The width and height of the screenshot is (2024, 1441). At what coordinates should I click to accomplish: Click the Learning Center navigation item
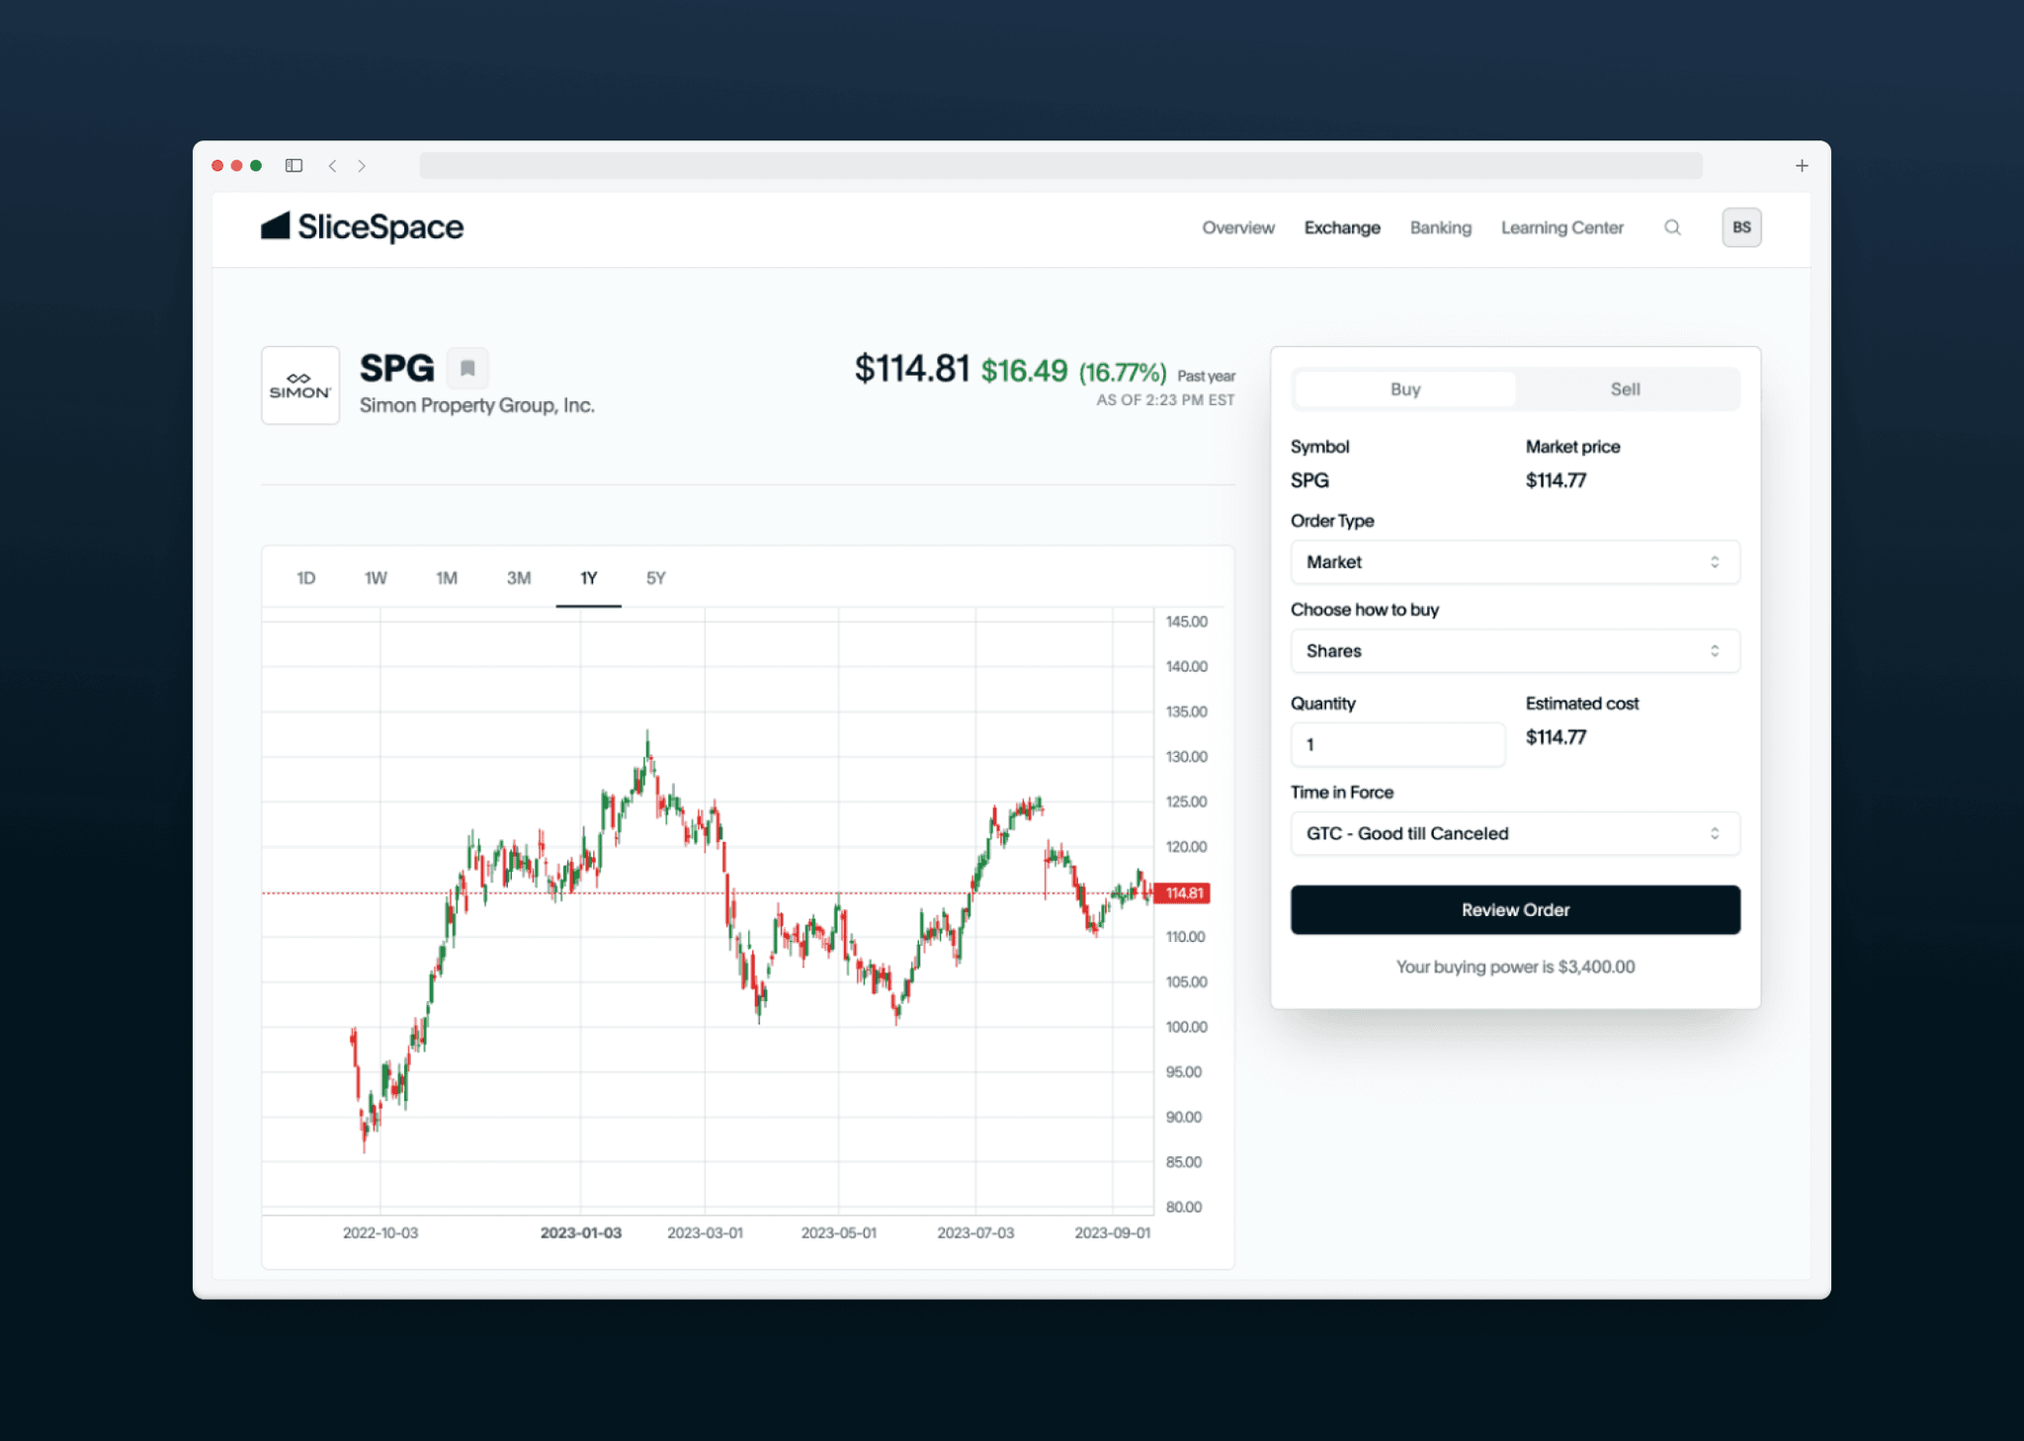[1560, 227]
